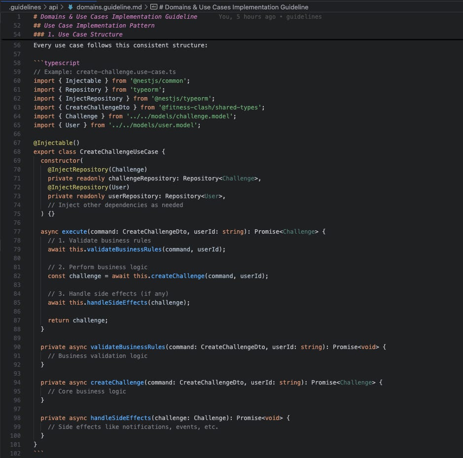Click createChallenge method definition on line 94

(x=117, y=383)
